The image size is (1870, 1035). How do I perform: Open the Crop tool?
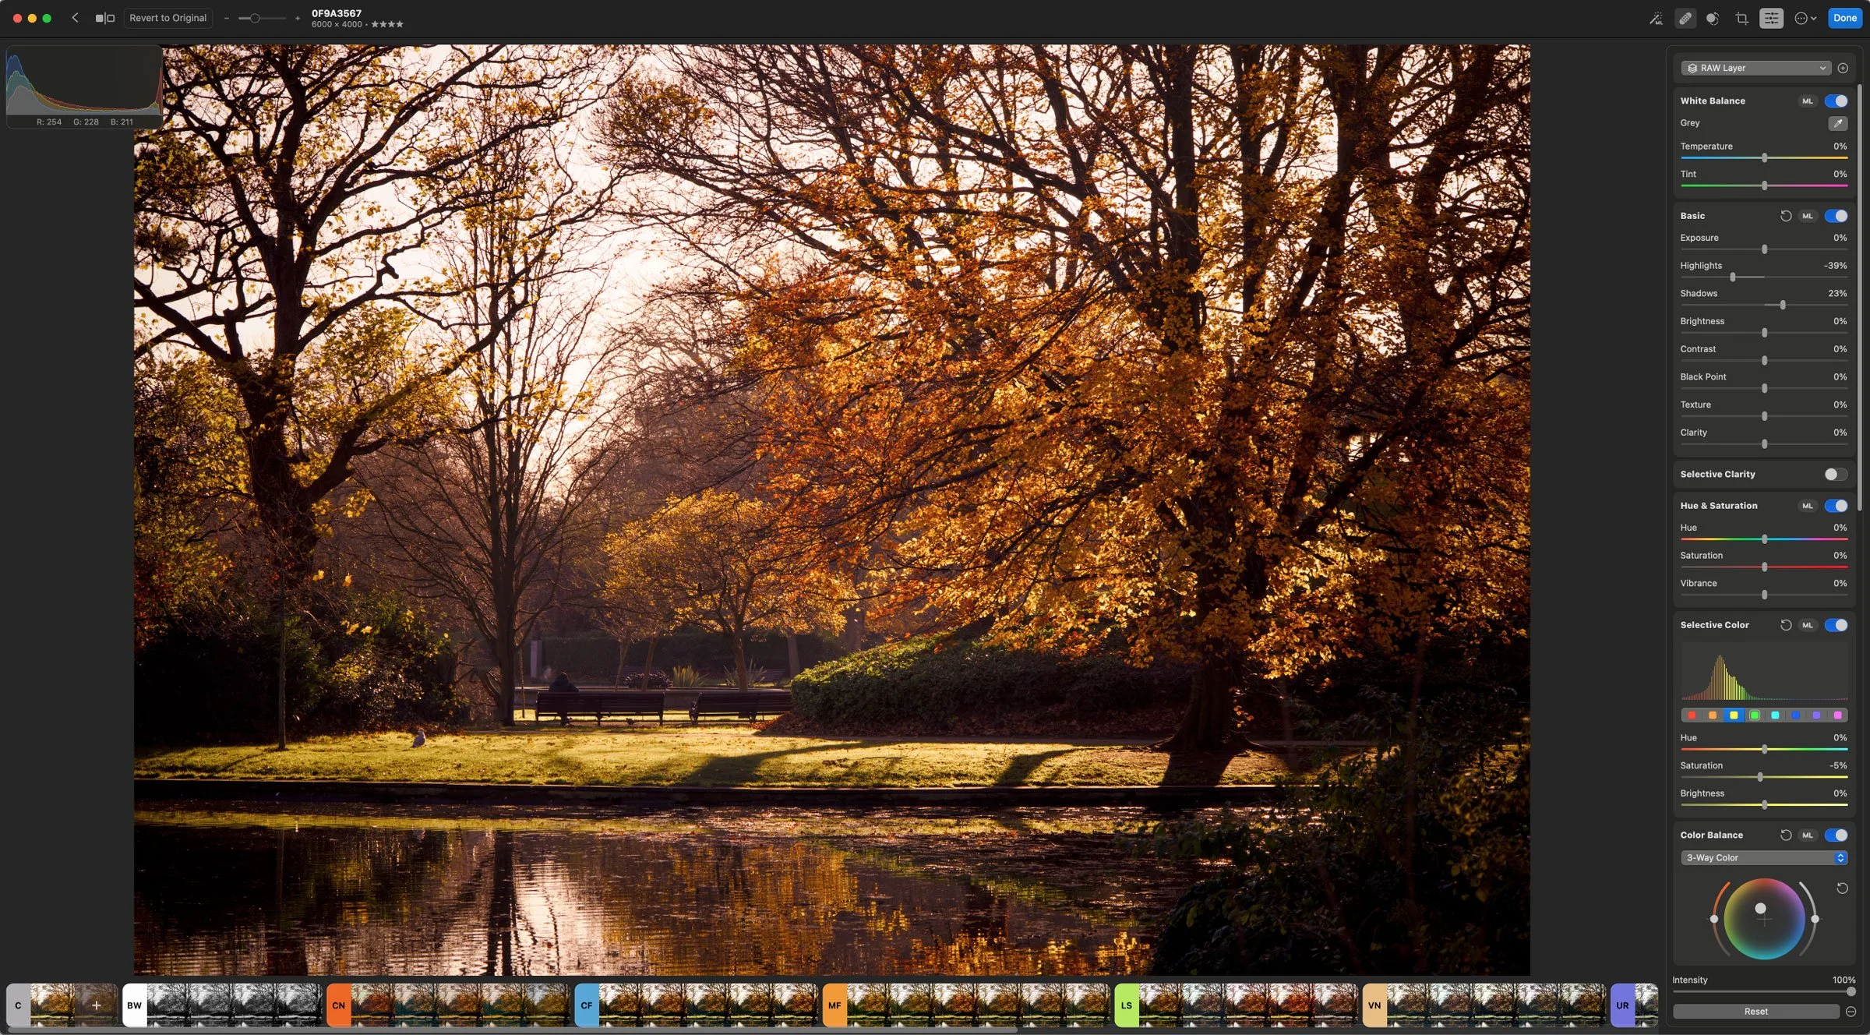pyautogui.click(x=1741, y=18)
